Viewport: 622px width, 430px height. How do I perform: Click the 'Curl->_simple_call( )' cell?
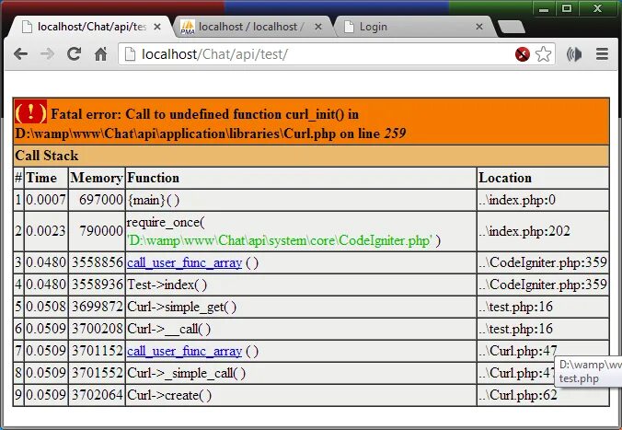tap(301, 373)
